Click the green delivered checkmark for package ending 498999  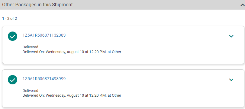pyautogui.click(x=12, y=80)
